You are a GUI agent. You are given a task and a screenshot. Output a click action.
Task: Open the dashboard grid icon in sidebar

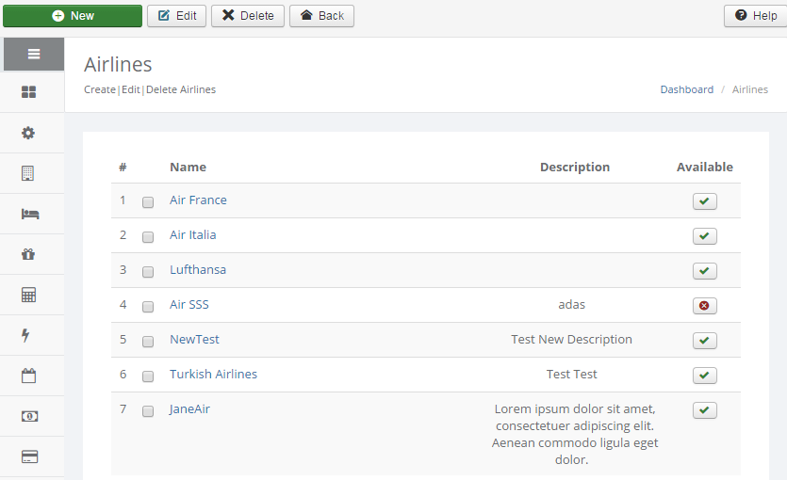[28, 92]
